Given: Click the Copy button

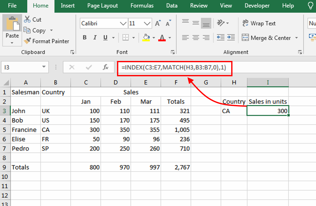Looking at the screenshot, I should click(x=35, y=30).
